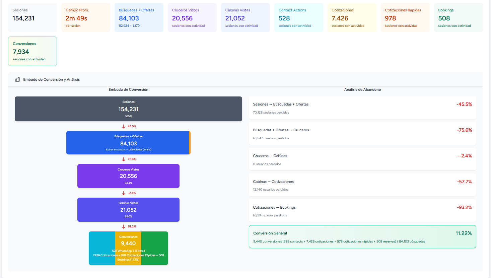The image size is (491, 278).
Task: Click the bar chart icon beside Embudo heading
Action: 17,79
